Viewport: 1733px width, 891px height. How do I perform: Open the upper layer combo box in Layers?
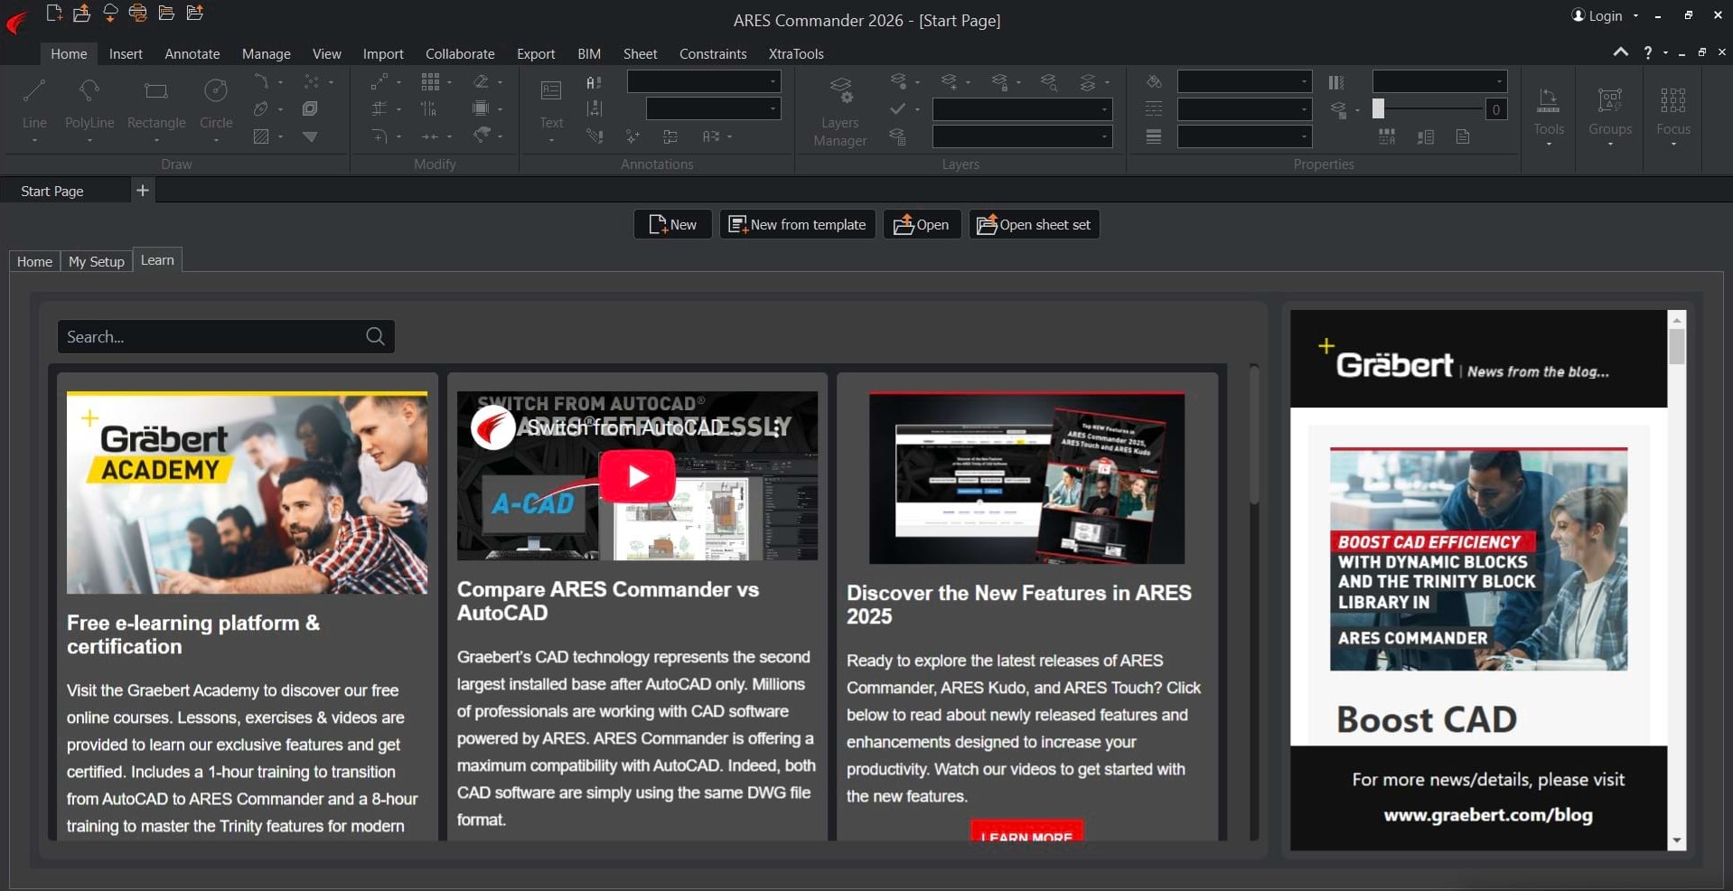pos(1022,109)
